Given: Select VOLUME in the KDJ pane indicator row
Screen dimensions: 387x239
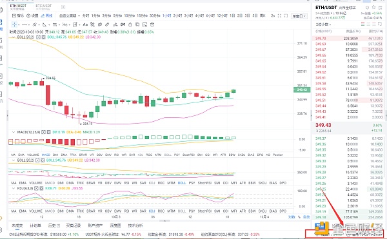Looking at the screenshot, I should click(x=35, y=211).
